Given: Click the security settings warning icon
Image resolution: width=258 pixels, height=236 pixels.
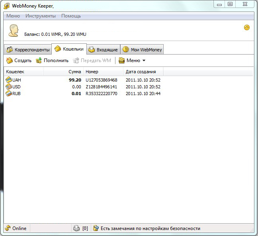Looking at the screenshot, I should pyautogui.click(x=96, y=228).
